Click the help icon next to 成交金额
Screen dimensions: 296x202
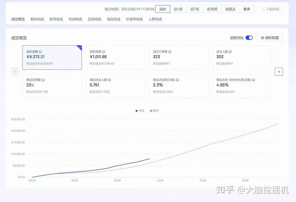point(40,52)
